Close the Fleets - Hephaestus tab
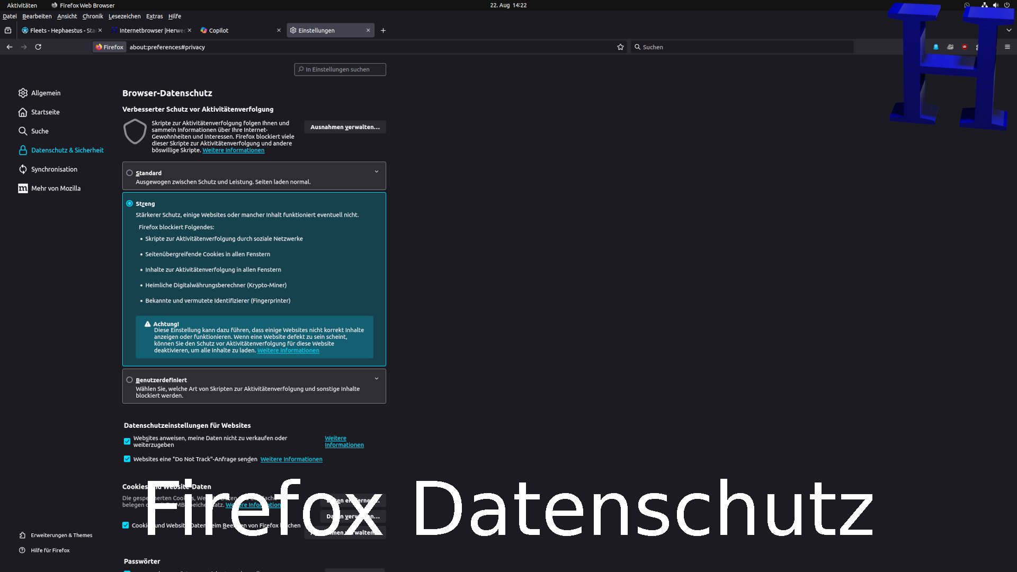 click(x=100, y=30)
